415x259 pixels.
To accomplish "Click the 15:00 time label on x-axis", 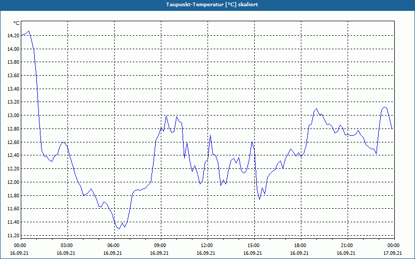I will point(254,246).
